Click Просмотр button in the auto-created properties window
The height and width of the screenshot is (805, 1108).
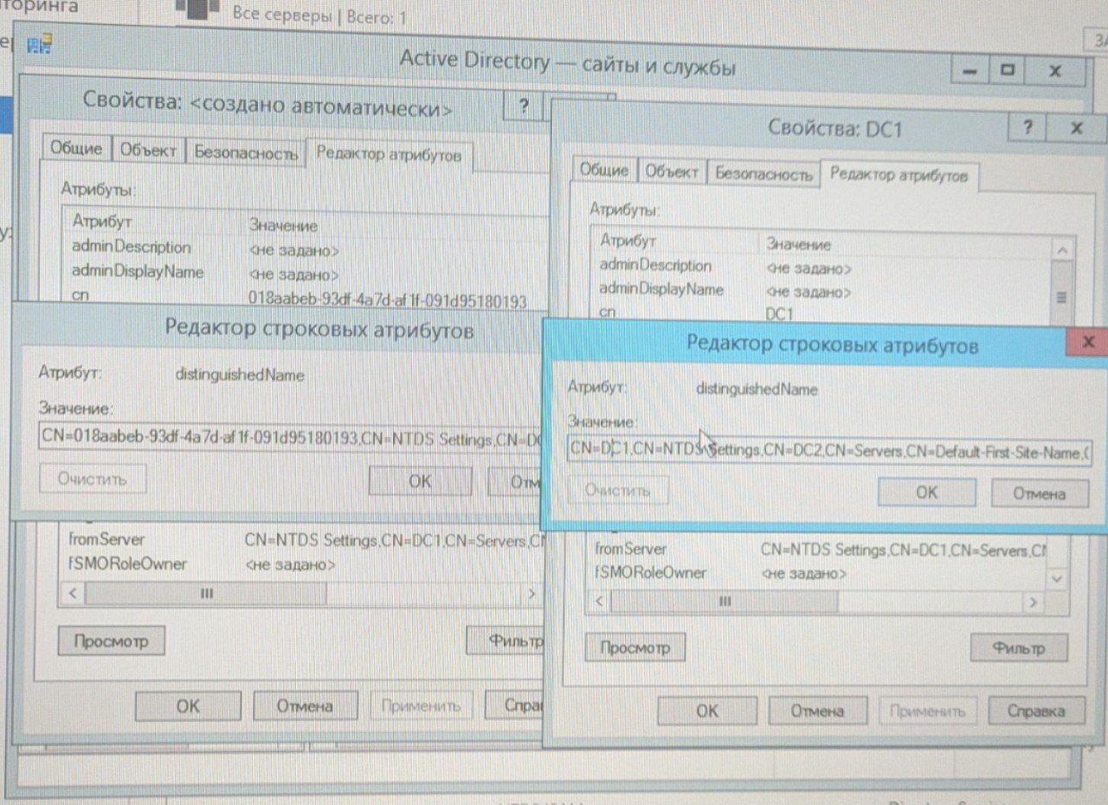coord(111,641)
